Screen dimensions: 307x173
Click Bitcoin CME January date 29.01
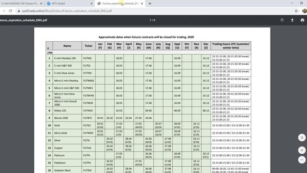click(x=100, y=118)
